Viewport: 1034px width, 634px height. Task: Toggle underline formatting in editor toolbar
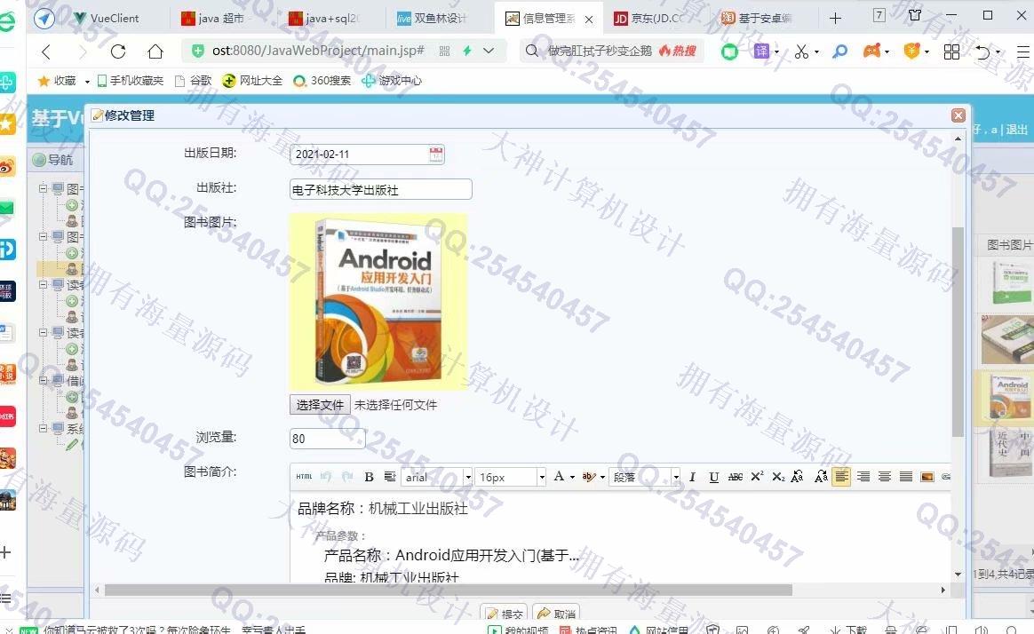point(713,477)
